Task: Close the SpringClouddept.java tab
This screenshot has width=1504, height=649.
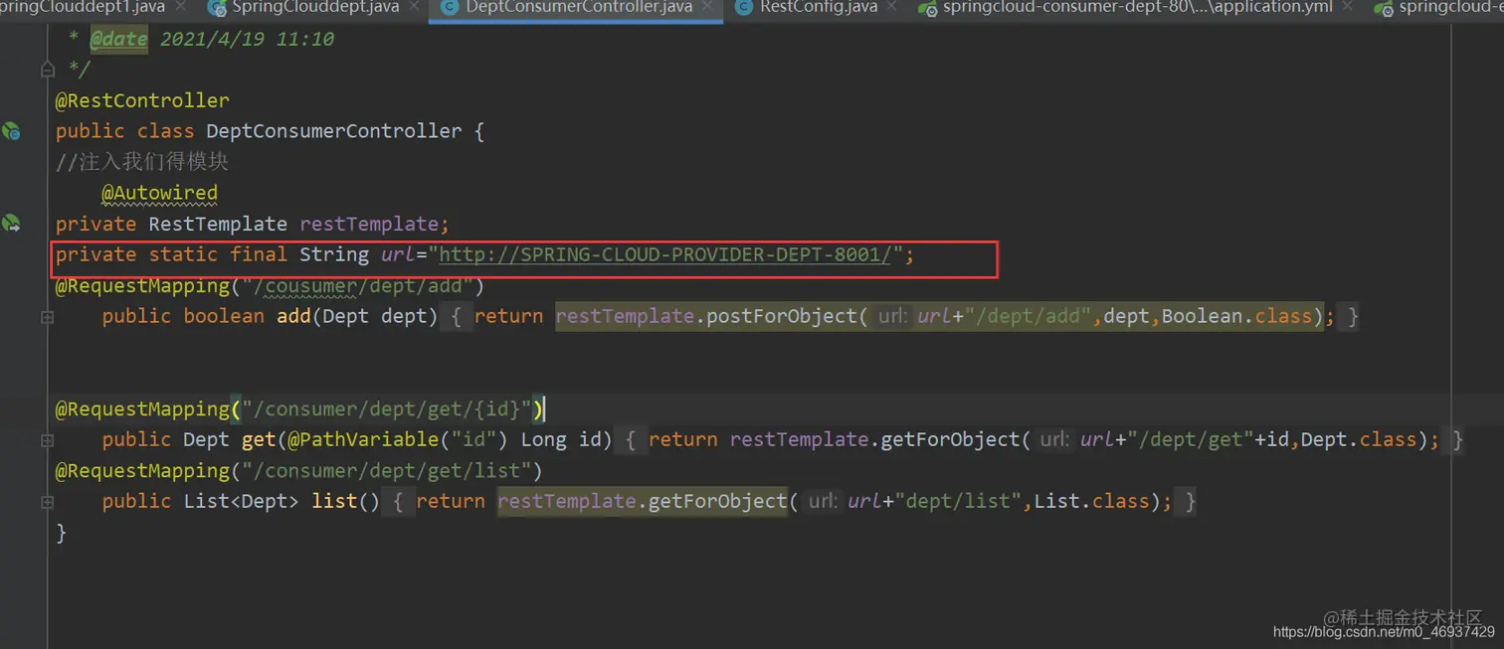Action: pyautogui.click(x=414, y=7)
